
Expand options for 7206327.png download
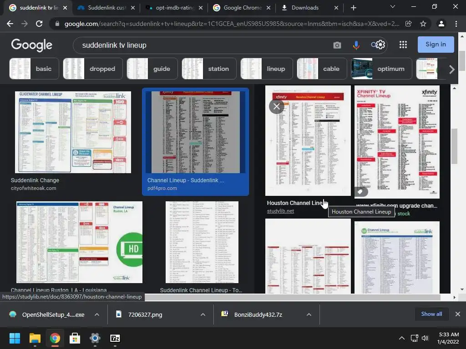(203, 314)
